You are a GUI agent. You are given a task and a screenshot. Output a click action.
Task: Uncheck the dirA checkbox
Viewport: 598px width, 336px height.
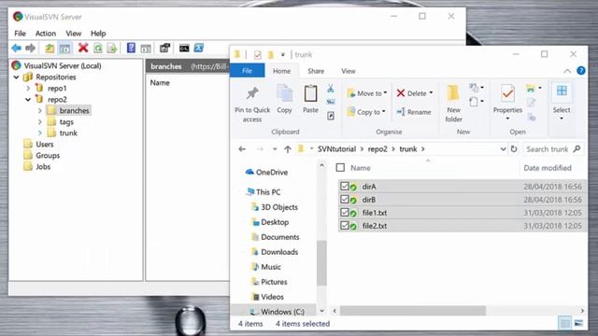point(345,186)
